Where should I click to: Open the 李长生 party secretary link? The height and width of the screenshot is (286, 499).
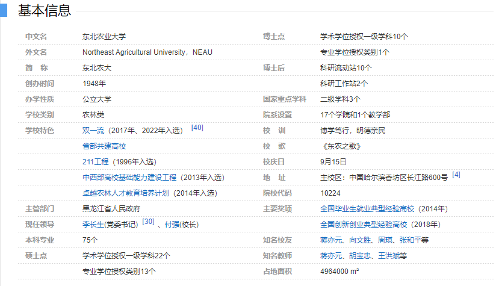click(x=93, y=225)
